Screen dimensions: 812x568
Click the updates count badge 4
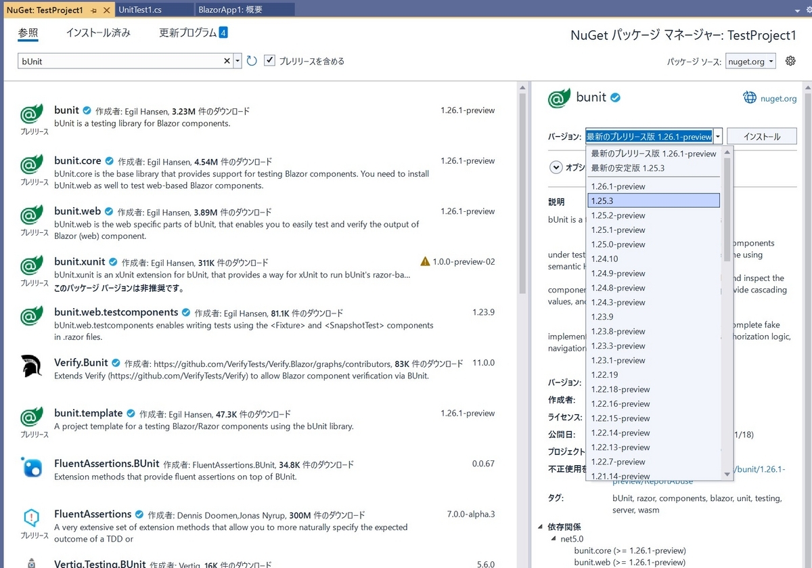coord(223,32)
